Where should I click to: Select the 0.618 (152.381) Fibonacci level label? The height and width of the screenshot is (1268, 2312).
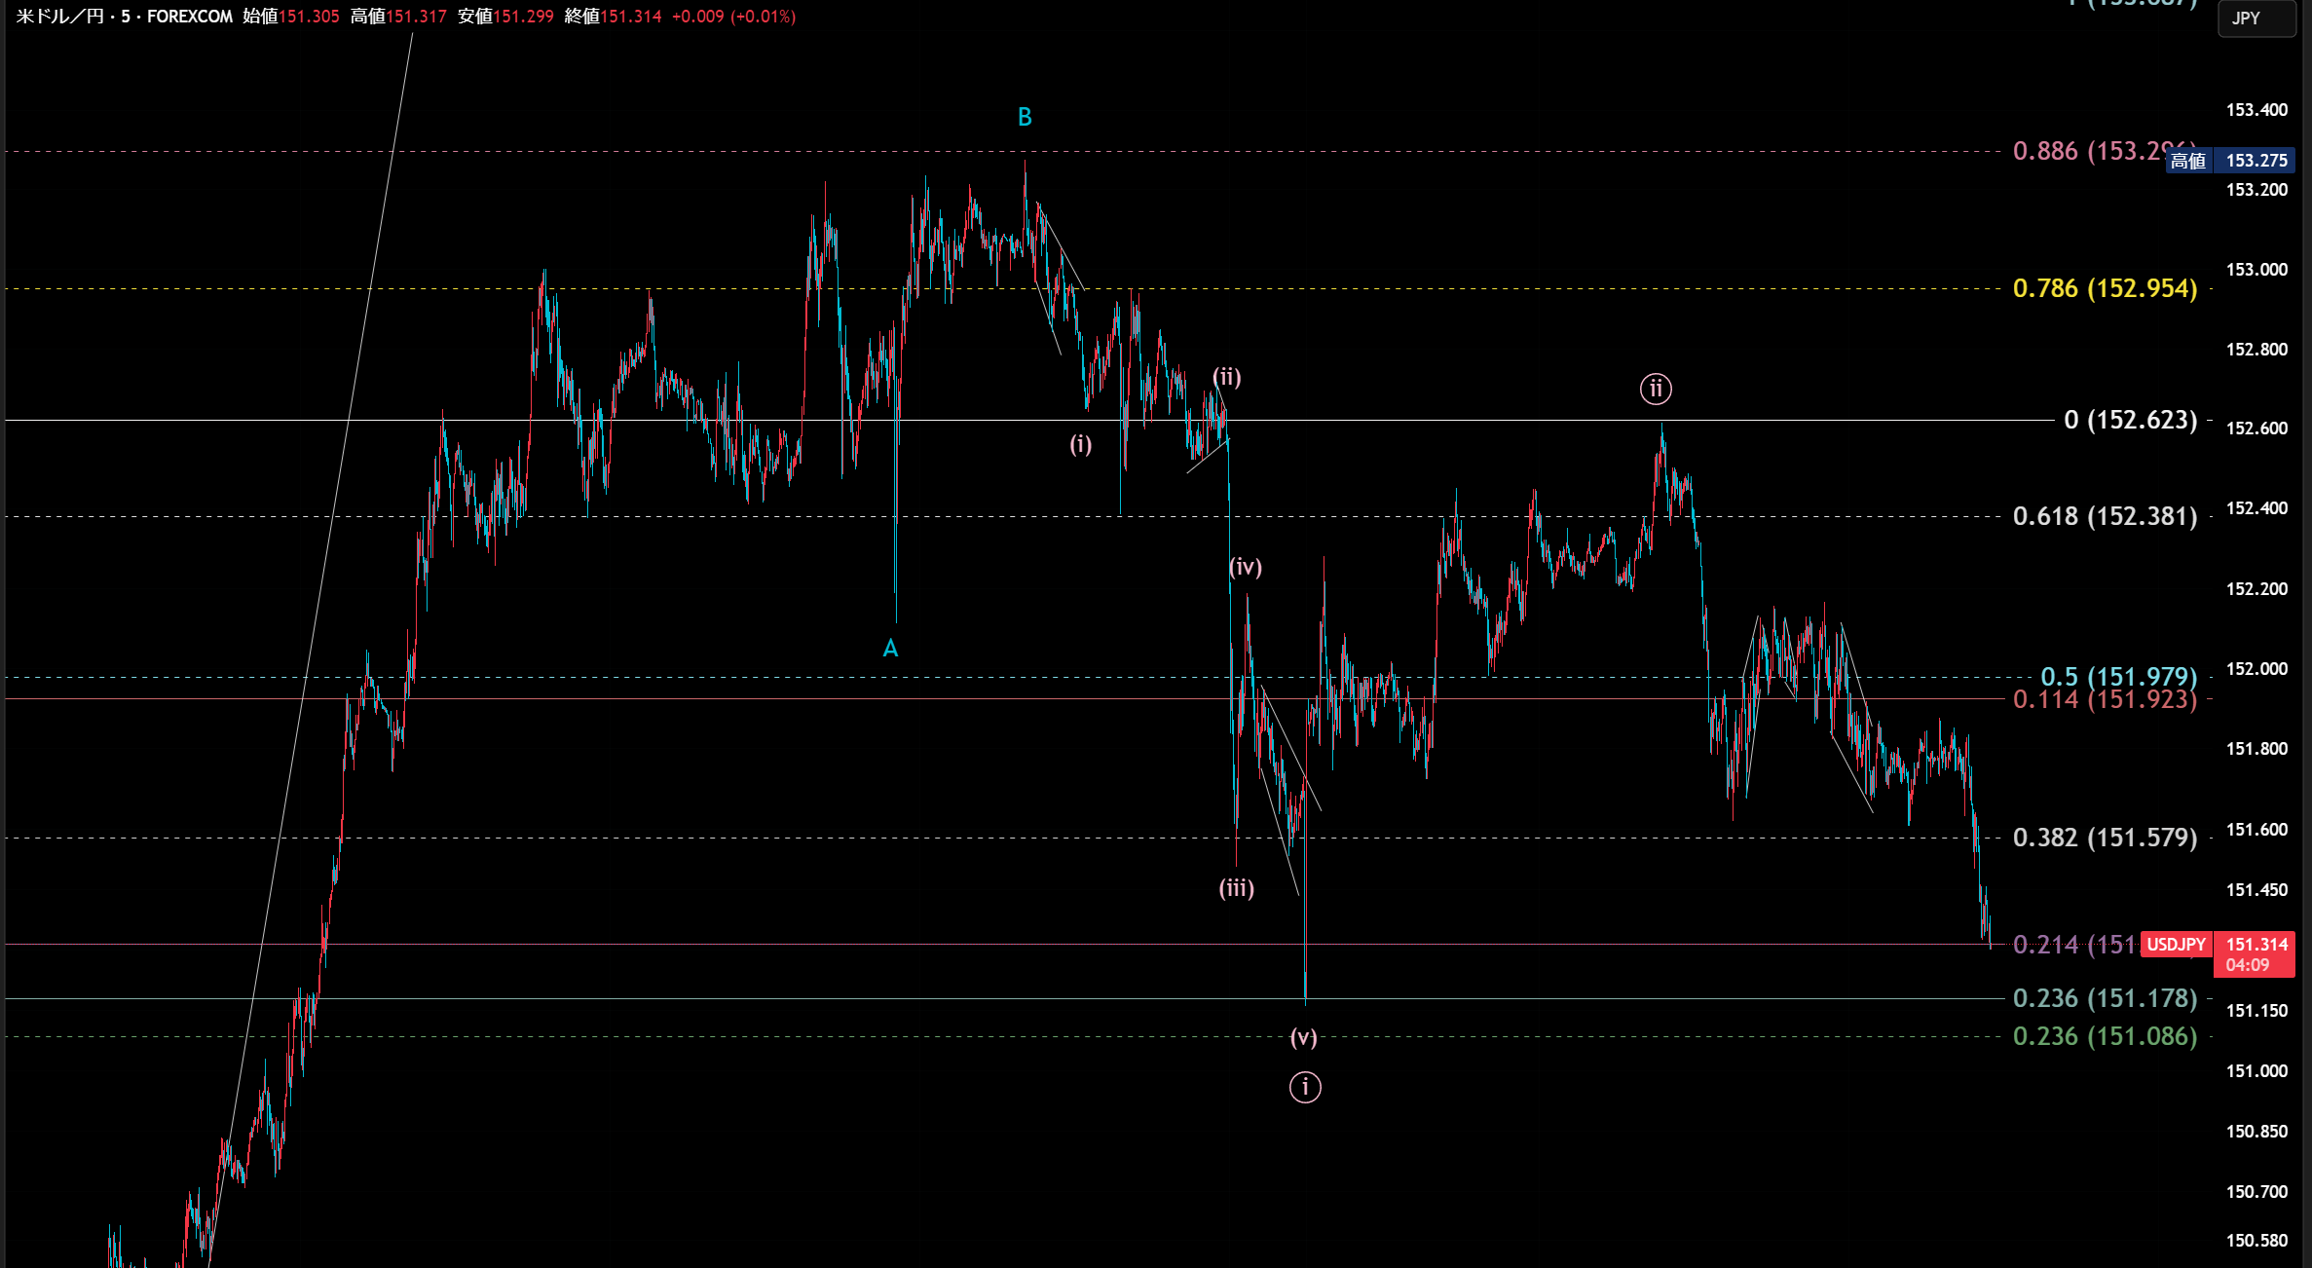pyautogui.click(x=2105, y=517)
